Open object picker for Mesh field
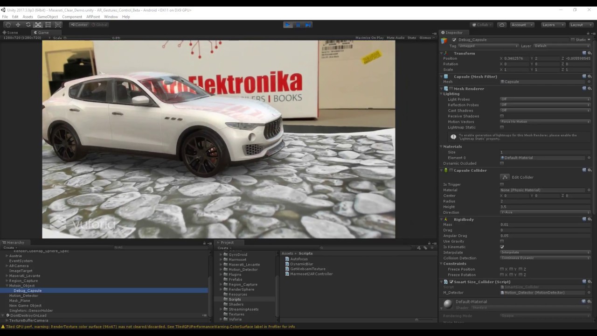This screenshot has width=597, height=336. (589, 82)
